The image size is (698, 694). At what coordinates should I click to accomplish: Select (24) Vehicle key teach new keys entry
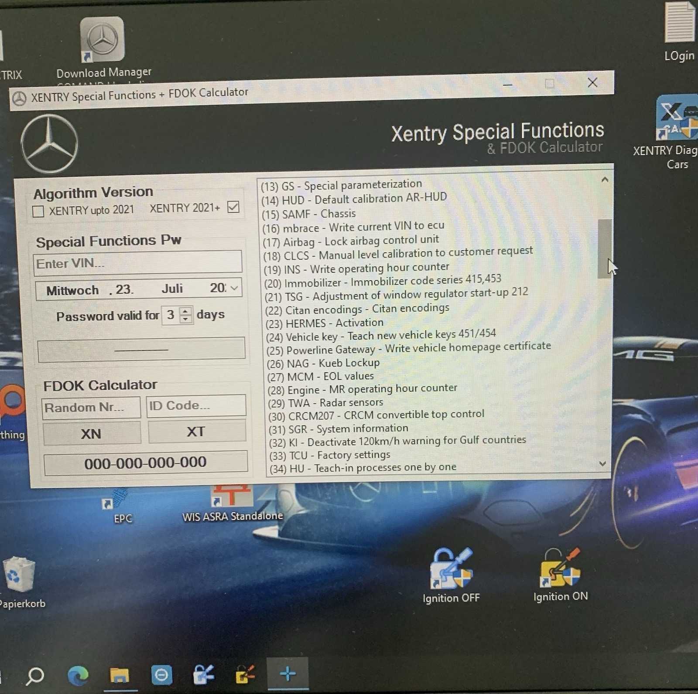[x=381, y=336]
